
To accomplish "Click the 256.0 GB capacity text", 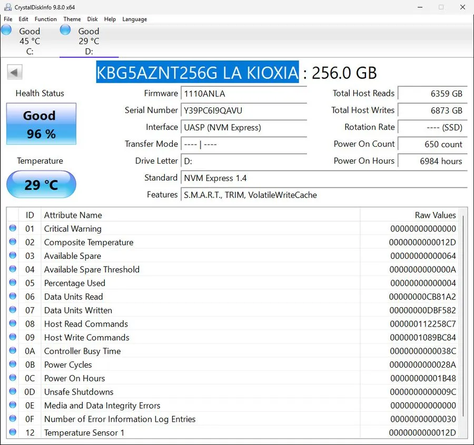I will pyautogui.click(x=344, y=73).
